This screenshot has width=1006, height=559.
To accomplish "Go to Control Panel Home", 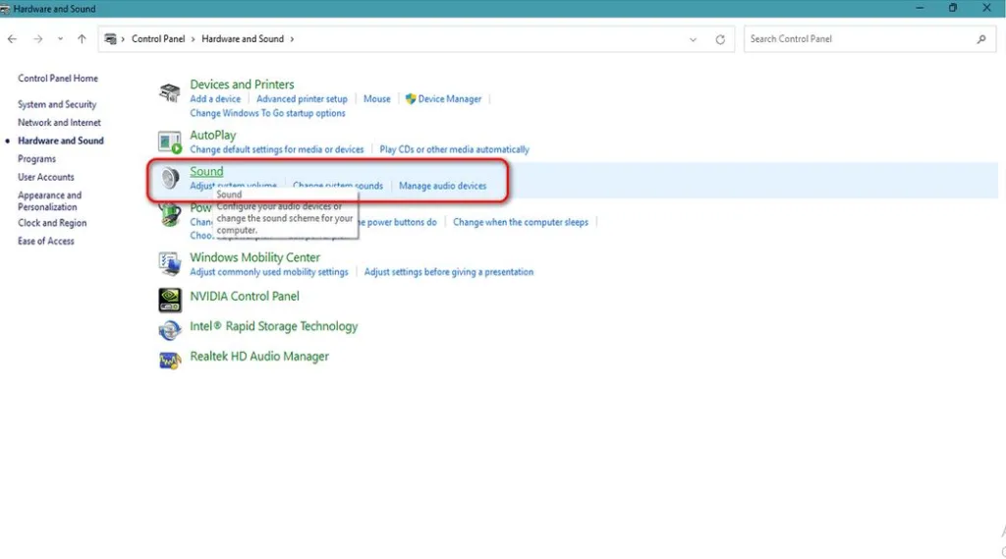I will point(58,79).
